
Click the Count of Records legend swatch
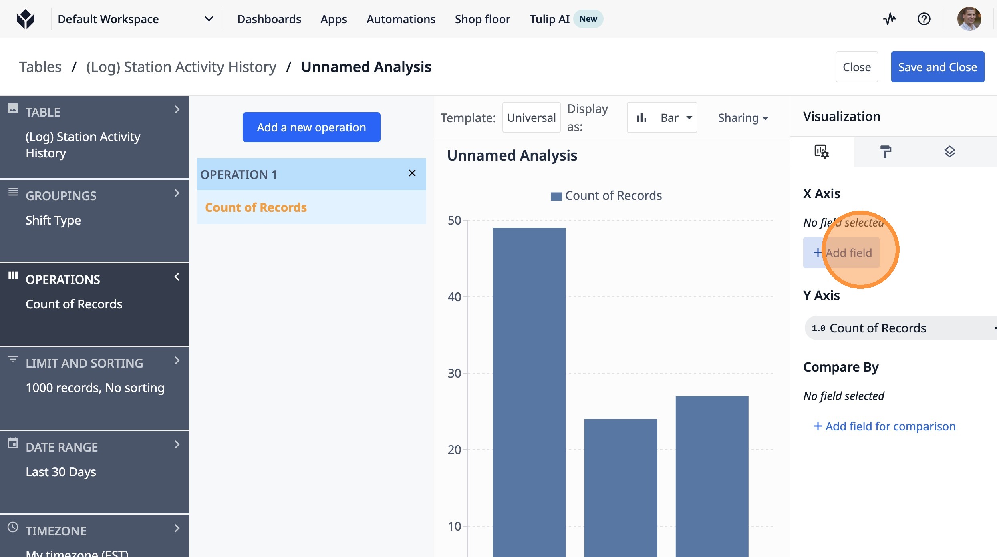pyautogui.click(x=556, y=196)
